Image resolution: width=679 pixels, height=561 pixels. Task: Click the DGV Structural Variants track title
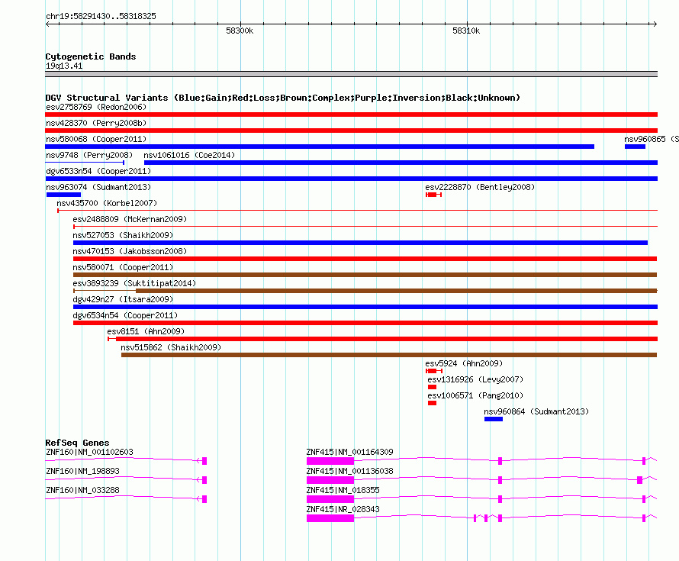(282, 98)
